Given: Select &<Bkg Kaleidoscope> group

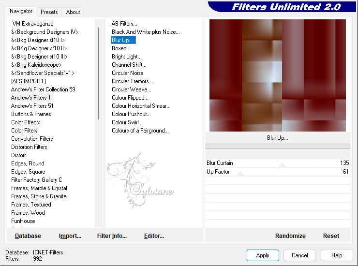Looking at the screenshot, I should tap(36, 65).
